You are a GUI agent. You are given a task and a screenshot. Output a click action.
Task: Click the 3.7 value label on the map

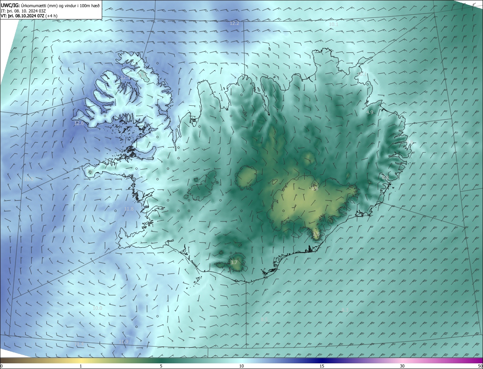234,262
